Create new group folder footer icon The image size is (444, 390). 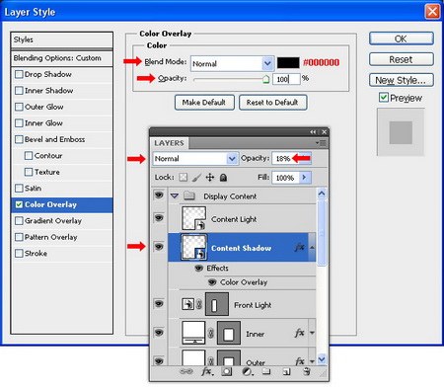(266, 371)
